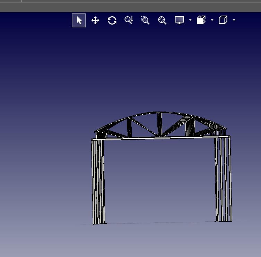Image resolution: width=261 pixels, height=257 pixels.
Task: Activate the pan view tool
Action: (x=95, y=20)
